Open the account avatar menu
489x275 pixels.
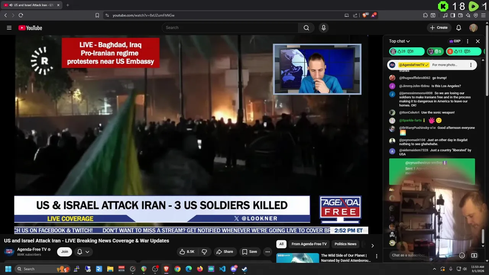click(x=473, y=27)
